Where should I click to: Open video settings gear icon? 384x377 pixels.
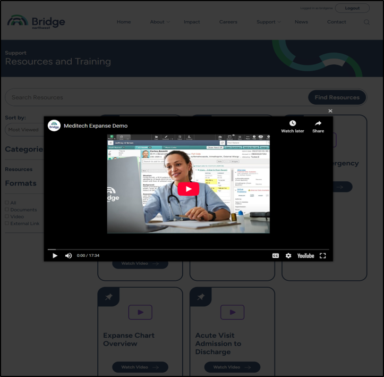288,256
